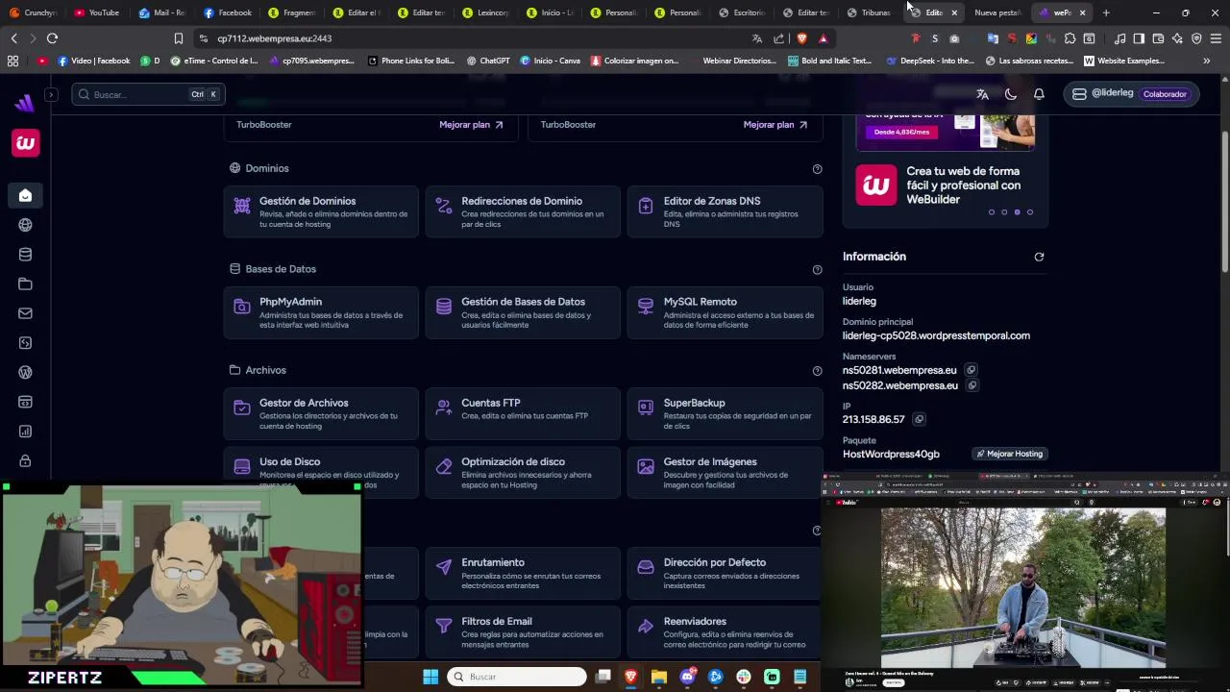Open Reenviadores email tool
This screenshot has width=1230, height=692.
(x=726, y=631)
